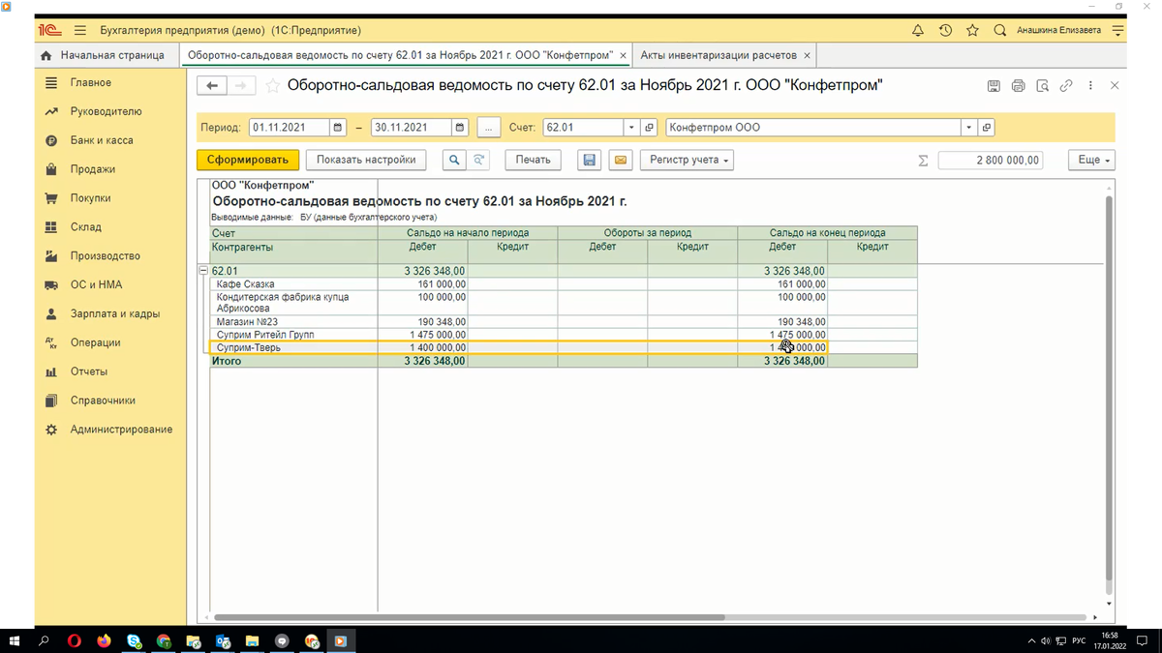Open notifications bell in top bar

(918, 31)
